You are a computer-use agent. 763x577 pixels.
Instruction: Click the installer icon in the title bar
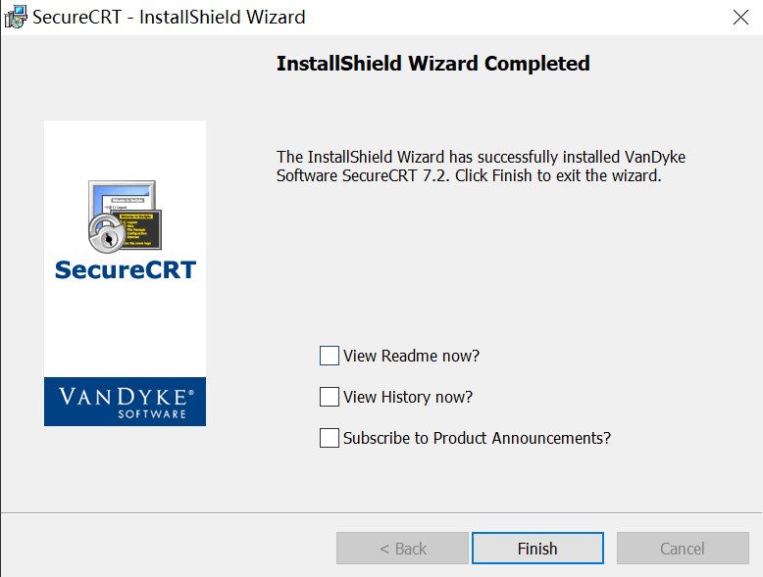(16, 17)
